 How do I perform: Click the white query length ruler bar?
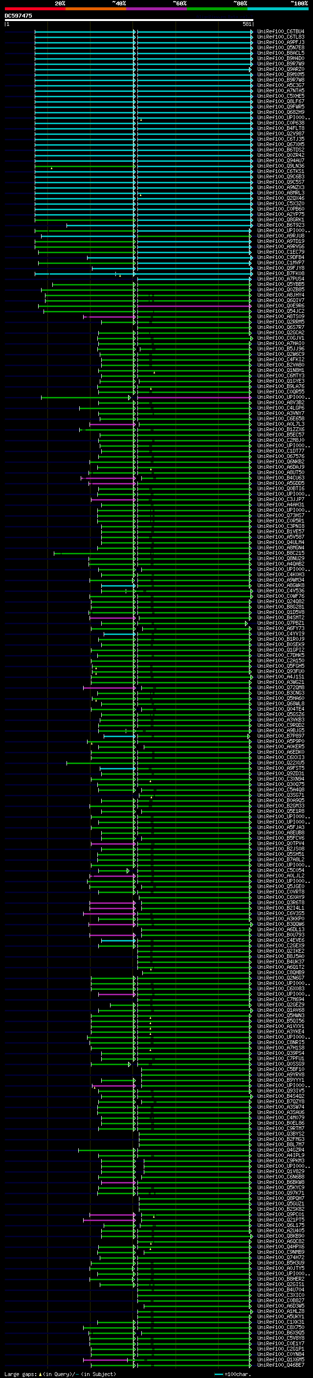(x=129, y=21)
